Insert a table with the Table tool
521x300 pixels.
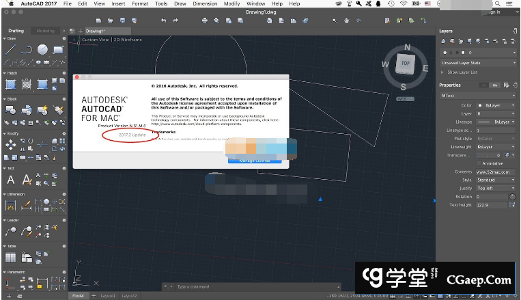[11, 258]
